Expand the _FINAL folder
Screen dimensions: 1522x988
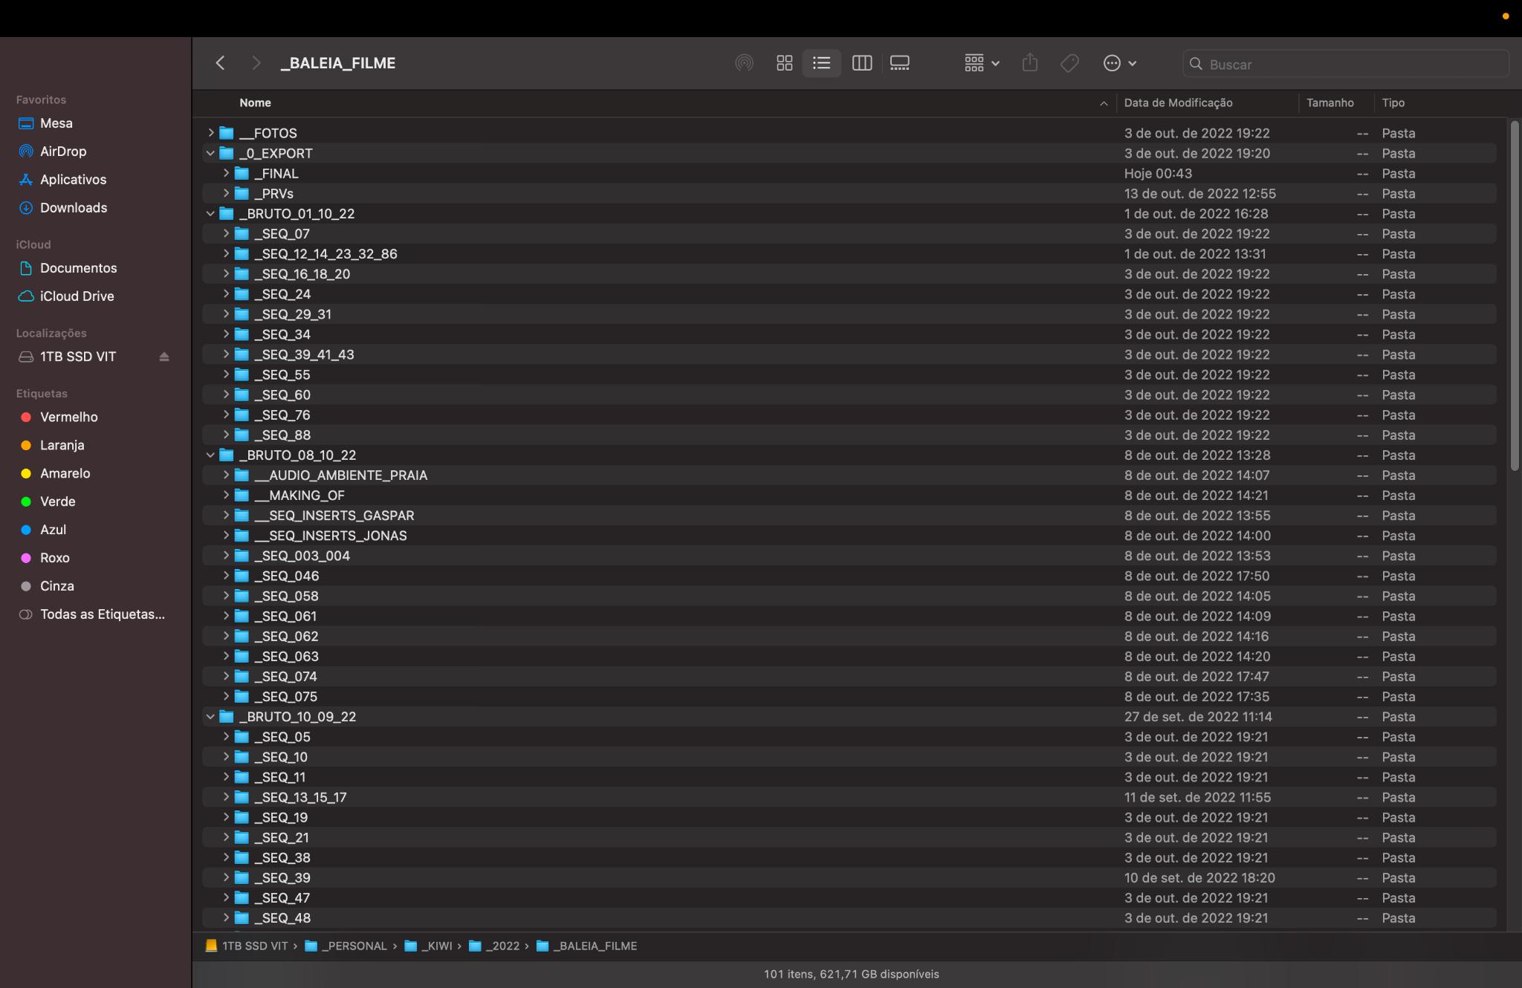(x=226, y=173)
